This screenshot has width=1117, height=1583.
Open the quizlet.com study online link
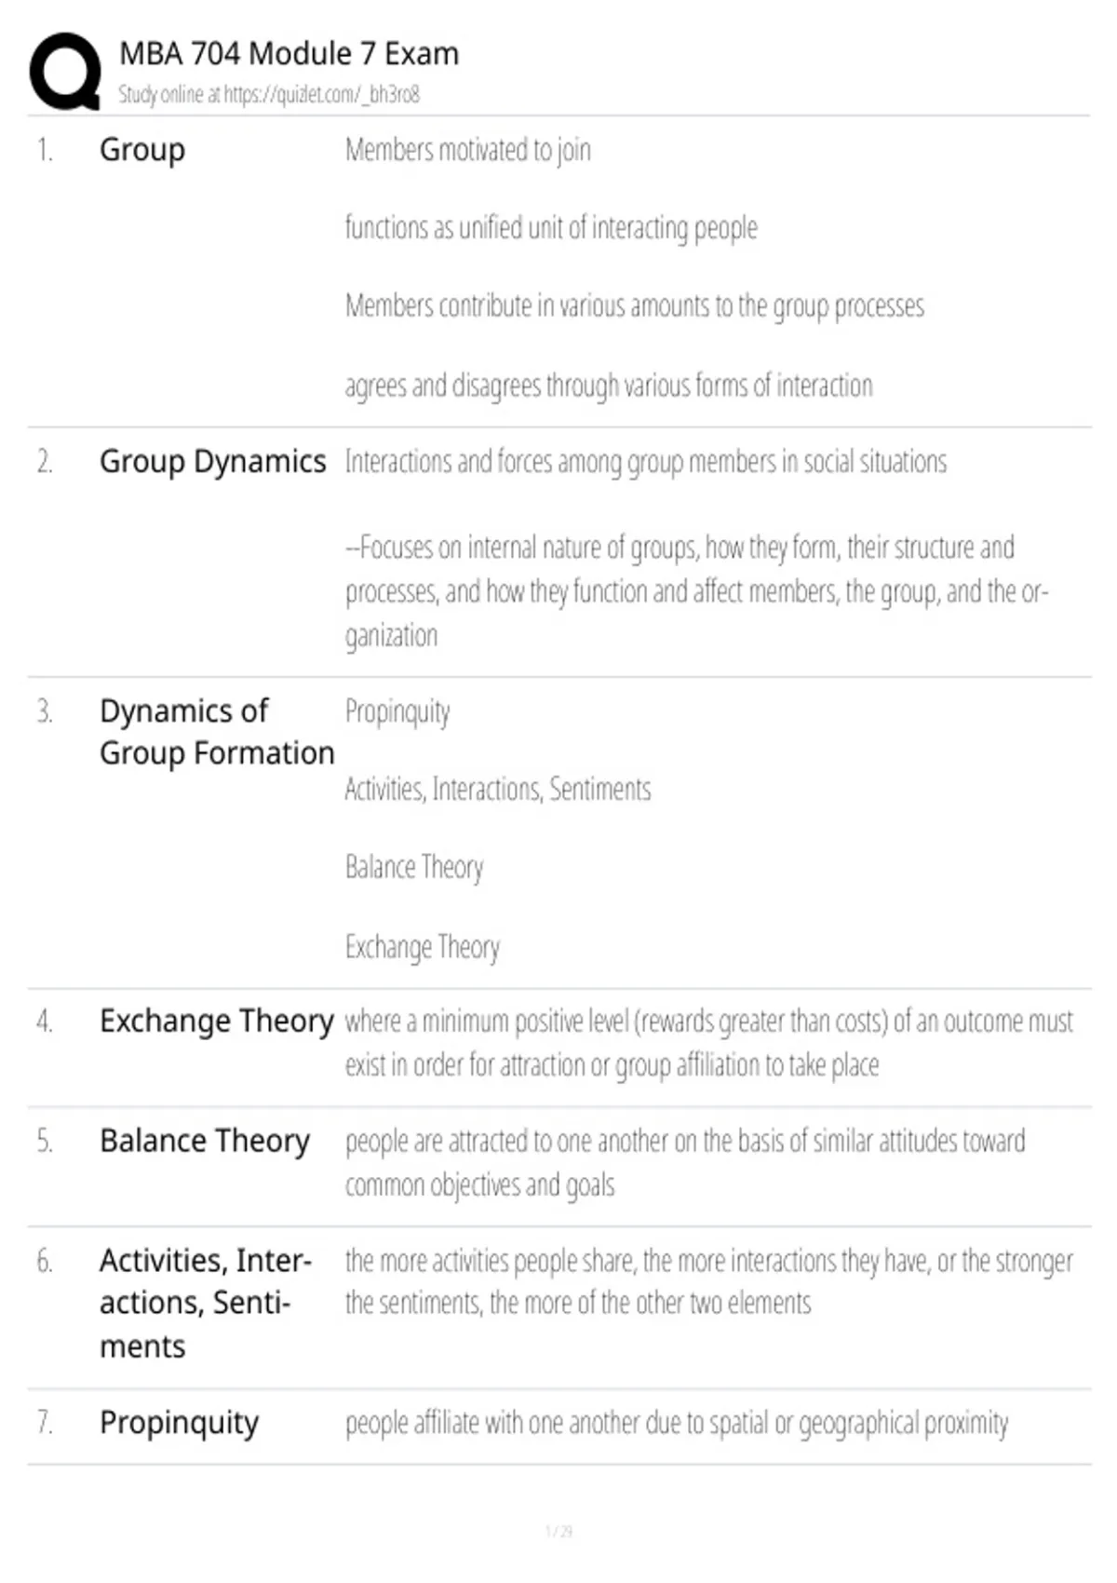[x=268, y=94]
